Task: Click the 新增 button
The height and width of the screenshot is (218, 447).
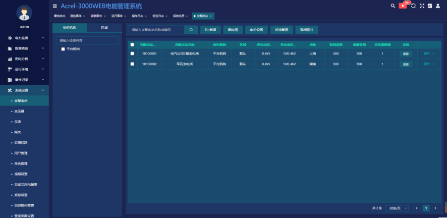Action: click(211, 30)
